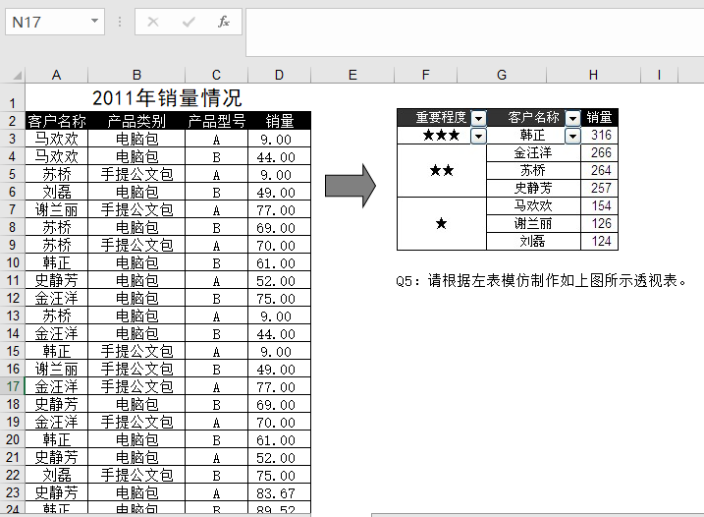Image resolution: width=704 pixels, height=517 pixels.
Task: Select column G header
Action: tap(502, 75)
